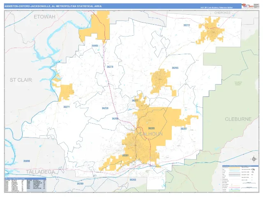Click the CLEBURNE county label
The height and width of the screenshot is (197, 263).
coord(238,119)
